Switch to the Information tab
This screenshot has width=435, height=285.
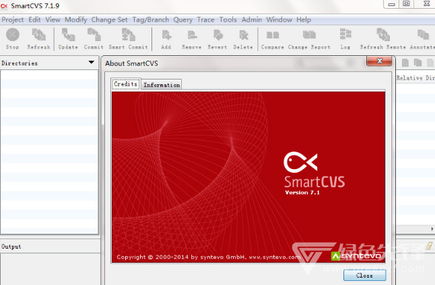pos(162,85)
